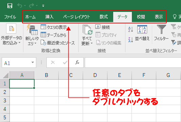Click the formula bar Enter checkmark icon
The image size is (181, 122).
click(65, 63)
